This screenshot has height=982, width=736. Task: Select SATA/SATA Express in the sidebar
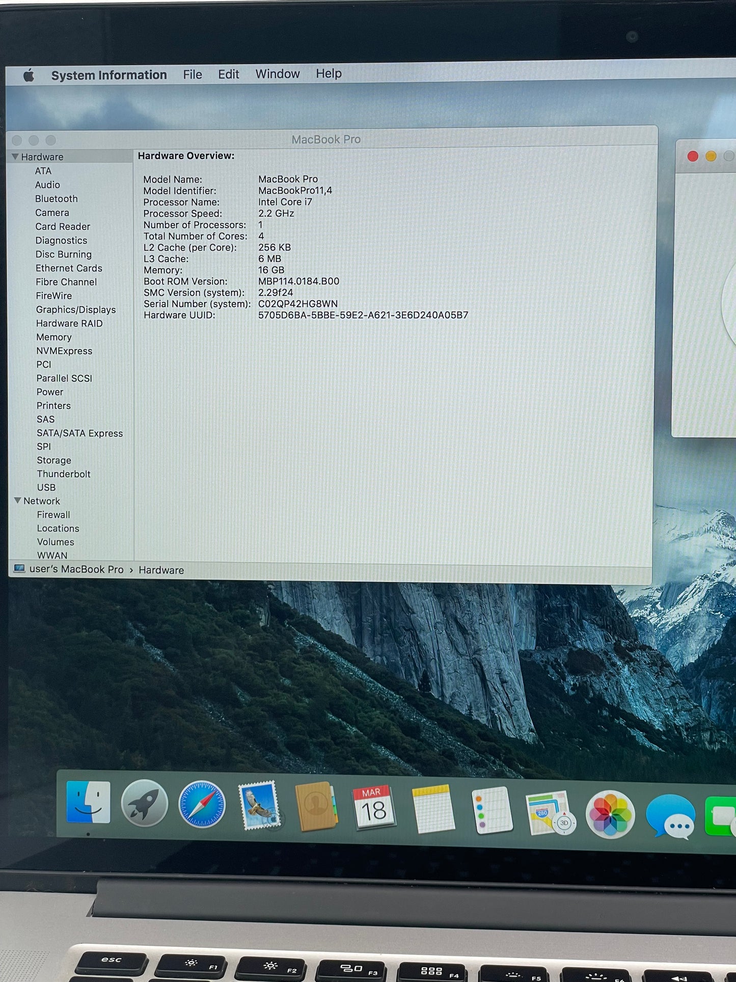coord(79,433)
